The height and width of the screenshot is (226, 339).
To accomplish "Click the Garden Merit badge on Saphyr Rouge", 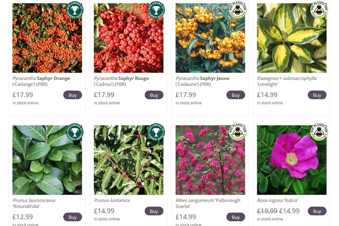I will (x=156, y=10).
